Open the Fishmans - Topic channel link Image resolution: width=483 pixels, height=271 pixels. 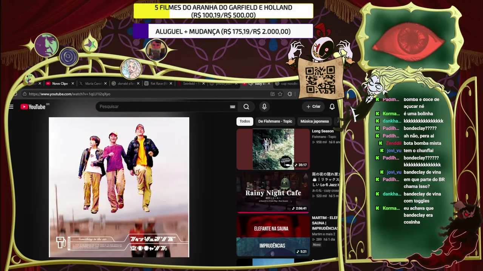(324, 137)
